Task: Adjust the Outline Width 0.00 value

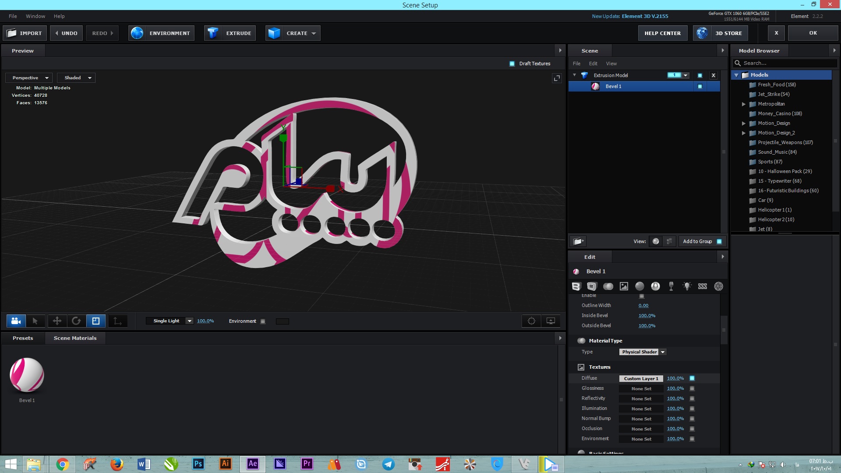Action: (643, 306)
